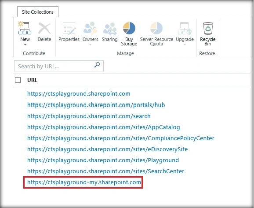The image size is (254, 208).
Task: Click the search magnifier icon
Action: pyautogui.click(x=97, y=65)
